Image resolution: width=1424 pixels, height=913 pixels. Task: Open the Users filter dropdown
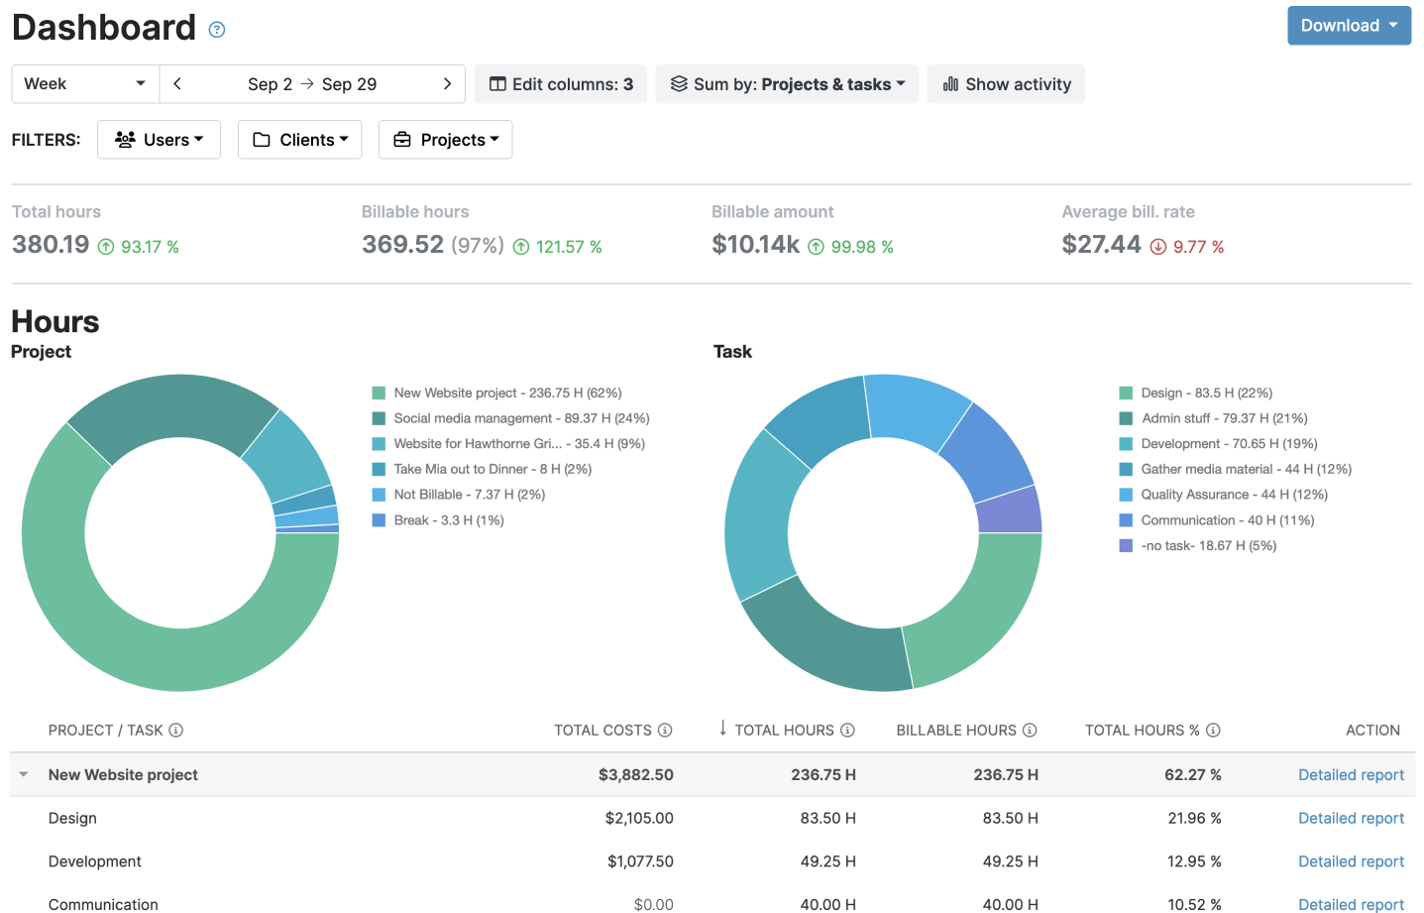159,140
